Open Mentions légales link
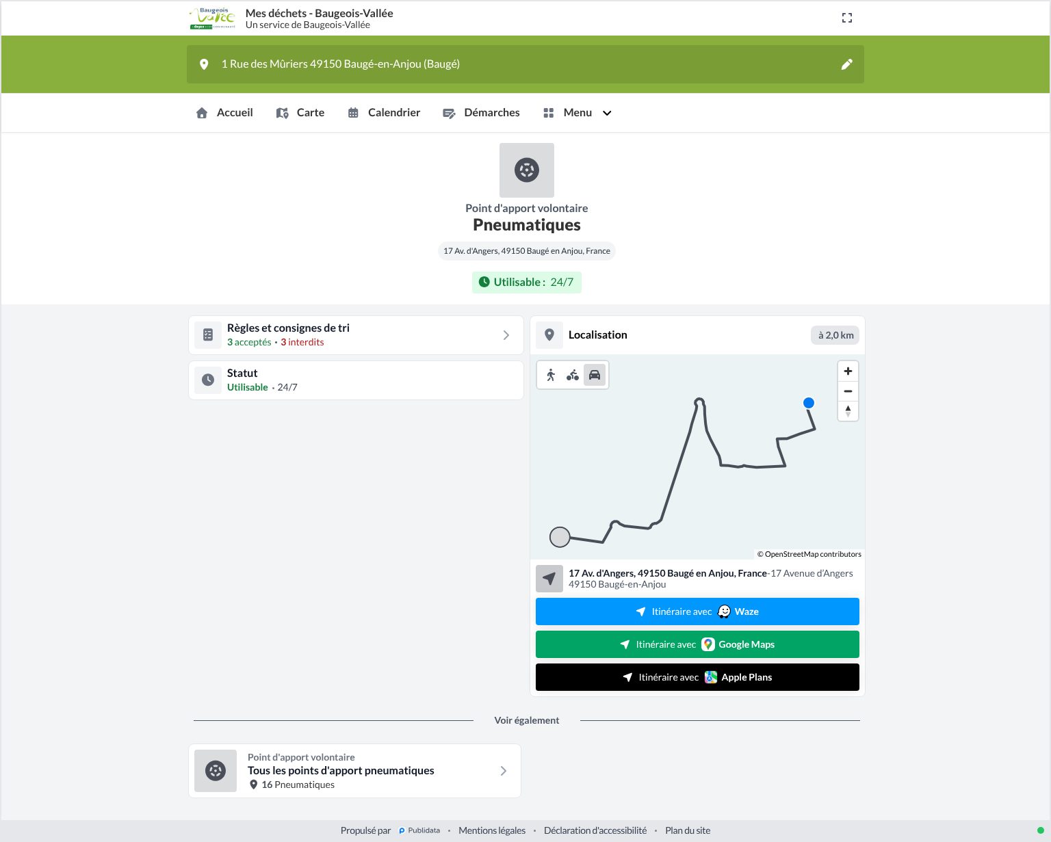The height and width of the screenshot is (842, 1051). [x=492, y=830]
